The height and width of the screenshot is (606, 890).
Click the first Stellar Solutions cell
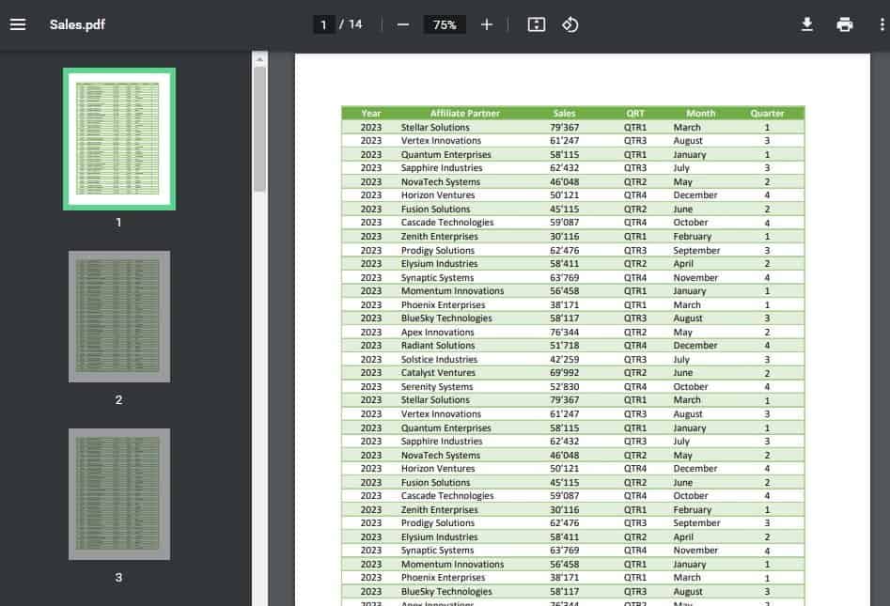click(x=435, y=127)
